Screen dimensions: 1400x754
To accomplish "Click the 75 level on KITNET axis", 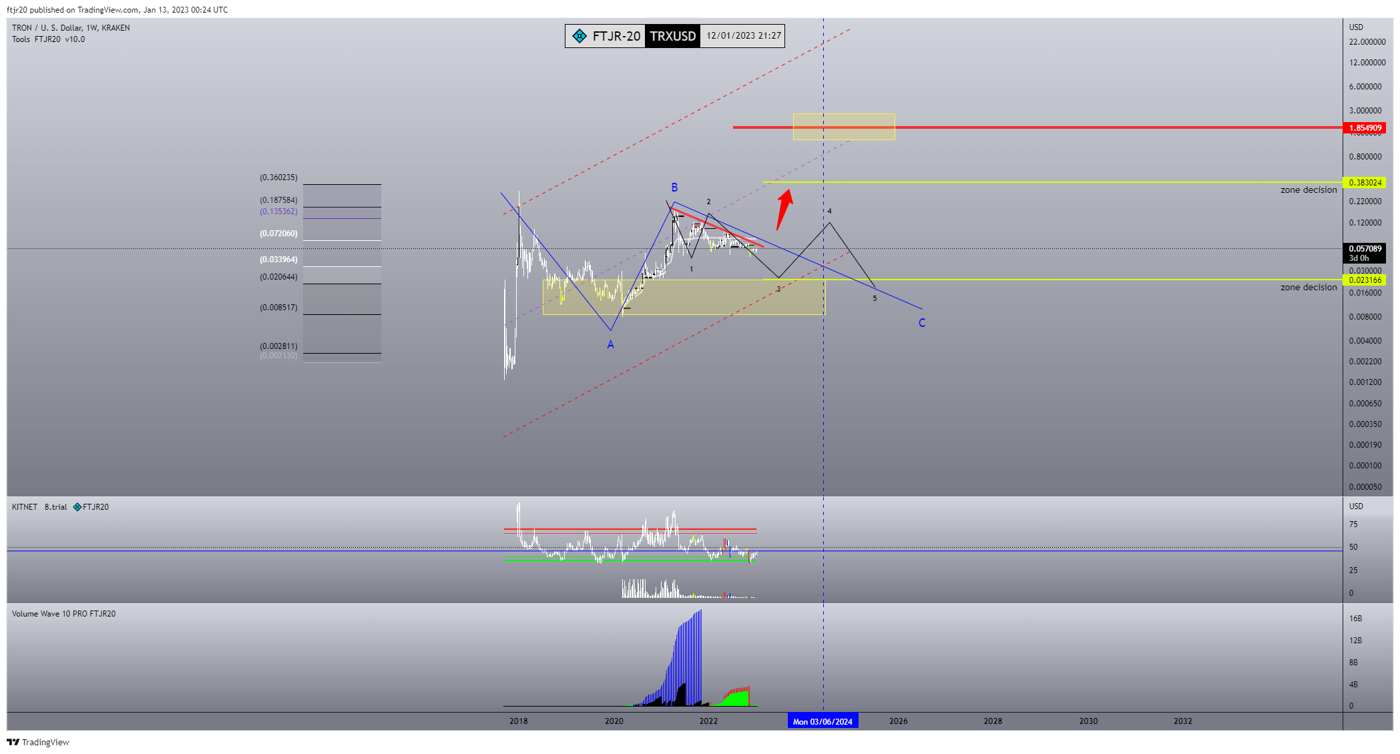I will point(1353,524).
